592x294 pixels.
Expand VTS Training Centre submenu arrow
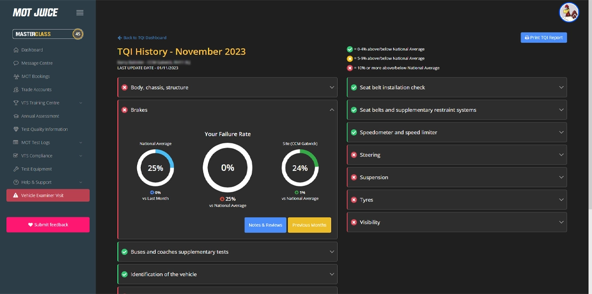point(81,103)
